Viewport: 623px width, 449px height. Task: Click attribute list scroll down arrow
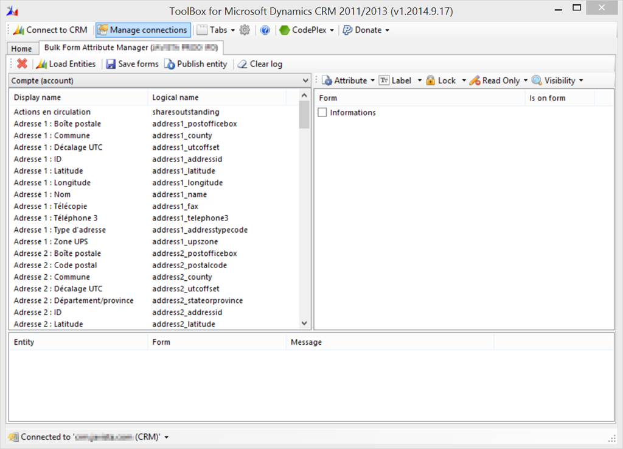[304, 323]
